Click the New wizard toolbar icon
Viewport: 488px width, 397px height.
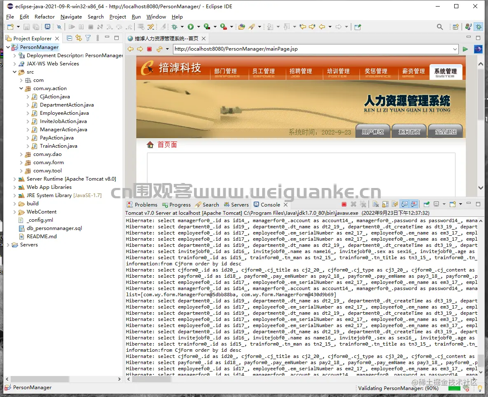pyautogui.click(x=10, y=27)
